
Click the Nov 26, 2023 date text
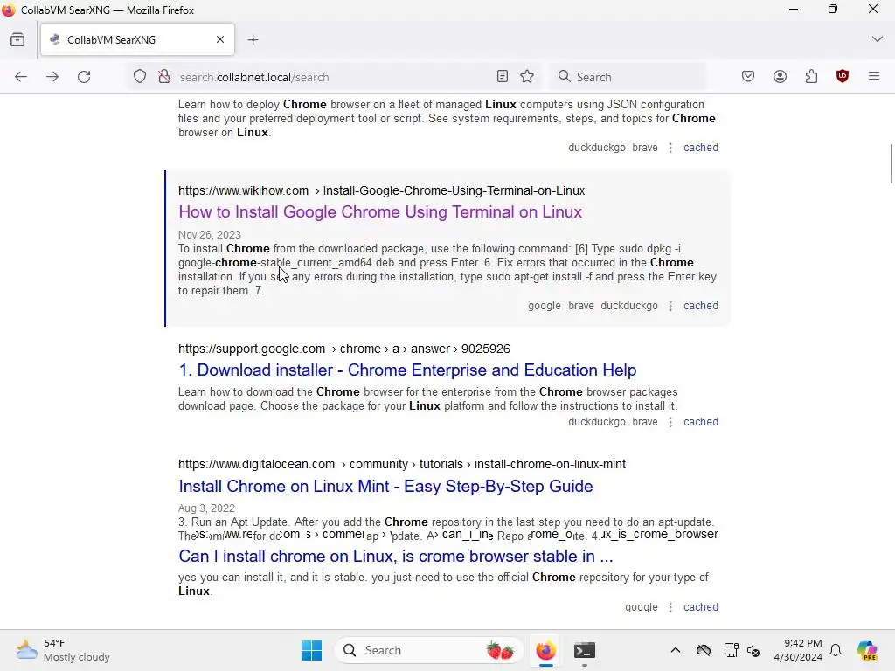(x=210, y=235)
